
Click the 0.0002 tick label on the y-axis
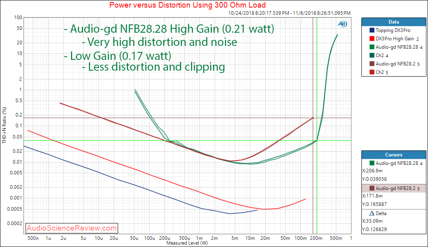(x=15, y=223)
